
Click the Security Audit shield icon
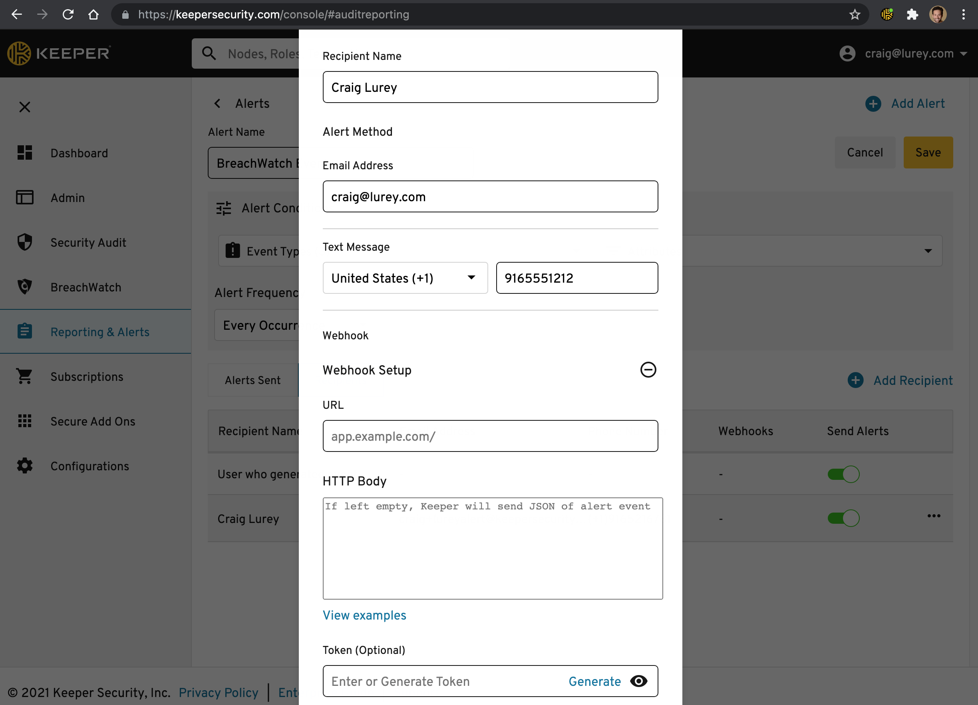tap(25, 242)
